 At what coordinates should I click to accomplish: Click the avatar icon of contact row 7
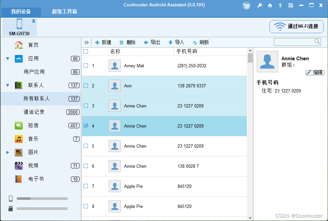[115, 186]
